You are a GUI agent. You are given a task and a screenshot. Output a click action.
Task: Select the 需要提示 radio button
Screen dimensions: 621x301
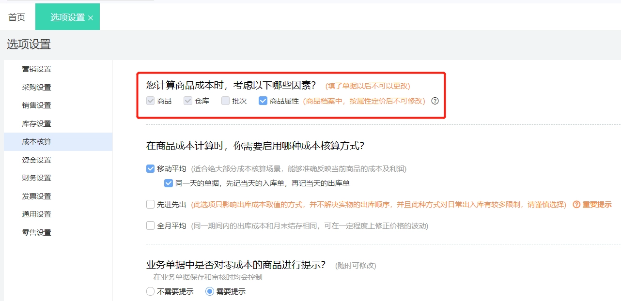pos(210,292)
